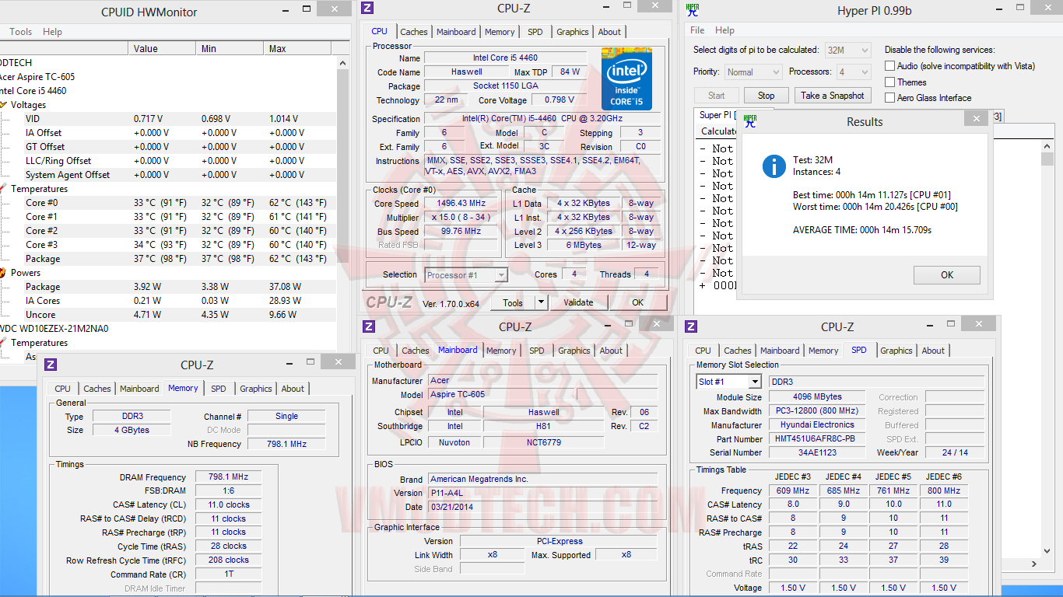Screen dimensions: 1063x597
Task: Click the Value column header in HWMonitor
Action: click(163, 48)
